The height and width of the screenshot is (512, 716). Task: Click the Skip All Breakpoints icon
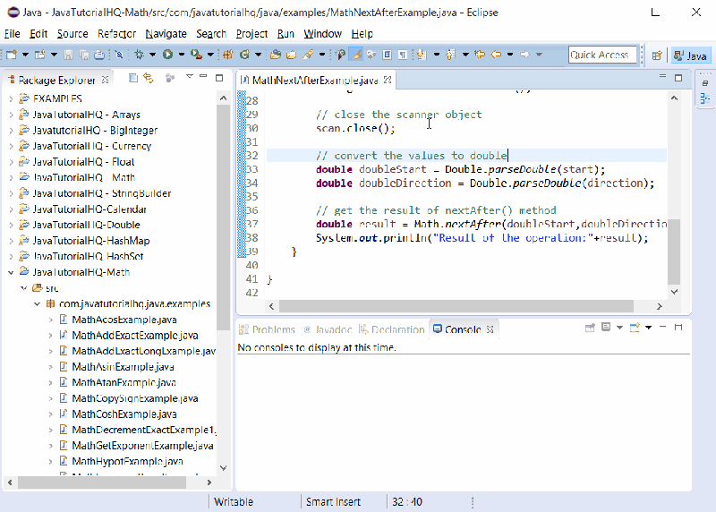coord(119,55)
